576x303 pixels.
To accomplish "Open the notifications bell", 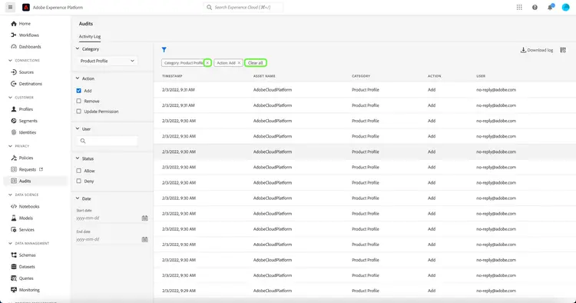I will (550, 8).
